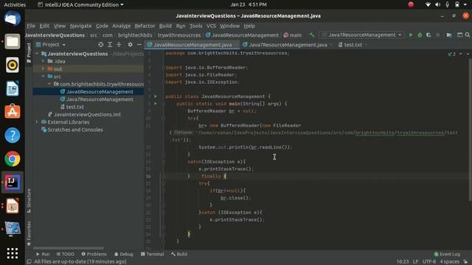
Task: Toggle tool window bars in status corner
Action: tap(29, 262)
